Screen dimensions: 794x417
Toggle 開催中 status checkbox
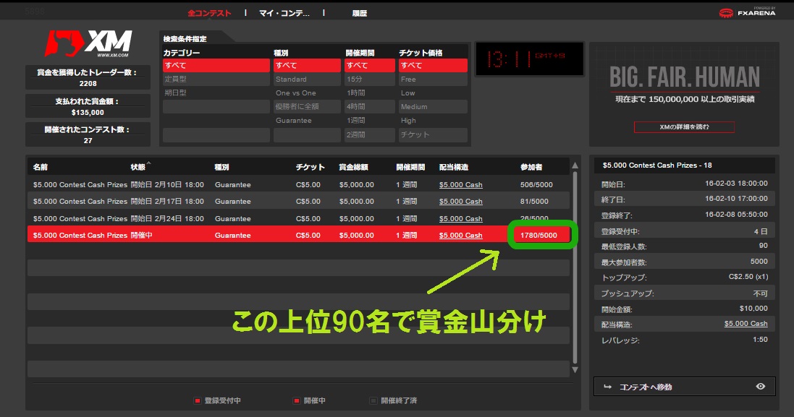[x=297, y=401]
